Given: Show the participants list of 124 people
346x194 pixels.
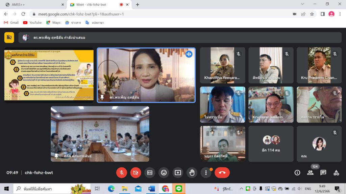Looking at the screenshot, I should (310, 173).
